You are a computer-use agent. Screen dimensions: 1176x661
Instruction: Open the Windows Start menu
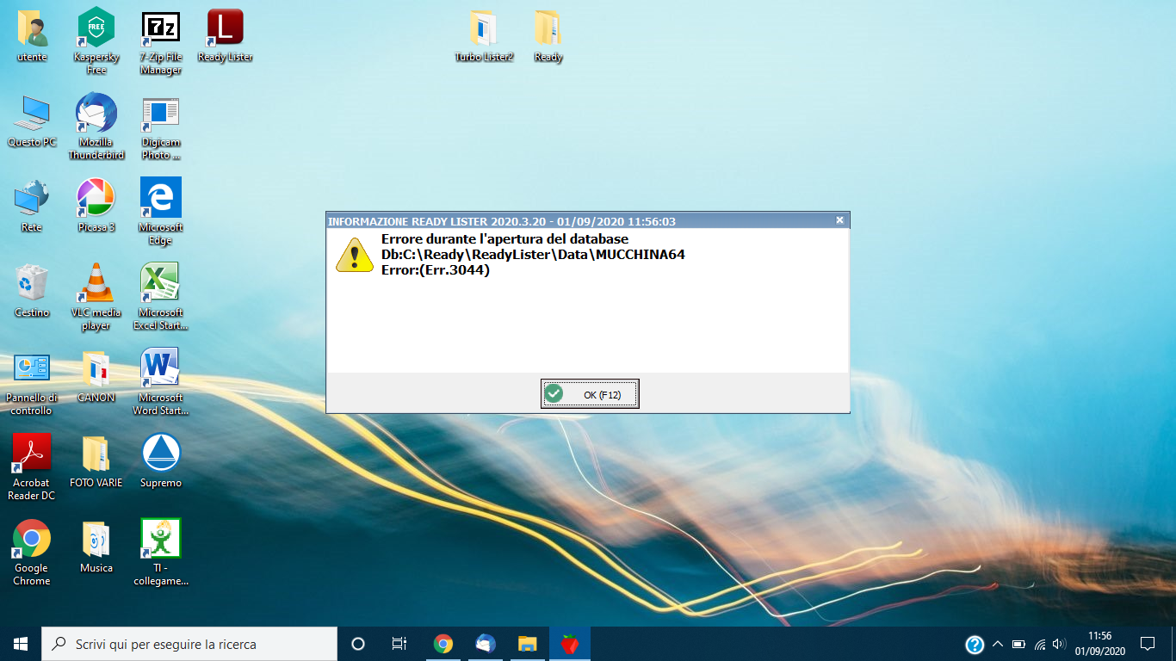click(x=21, y=644)
